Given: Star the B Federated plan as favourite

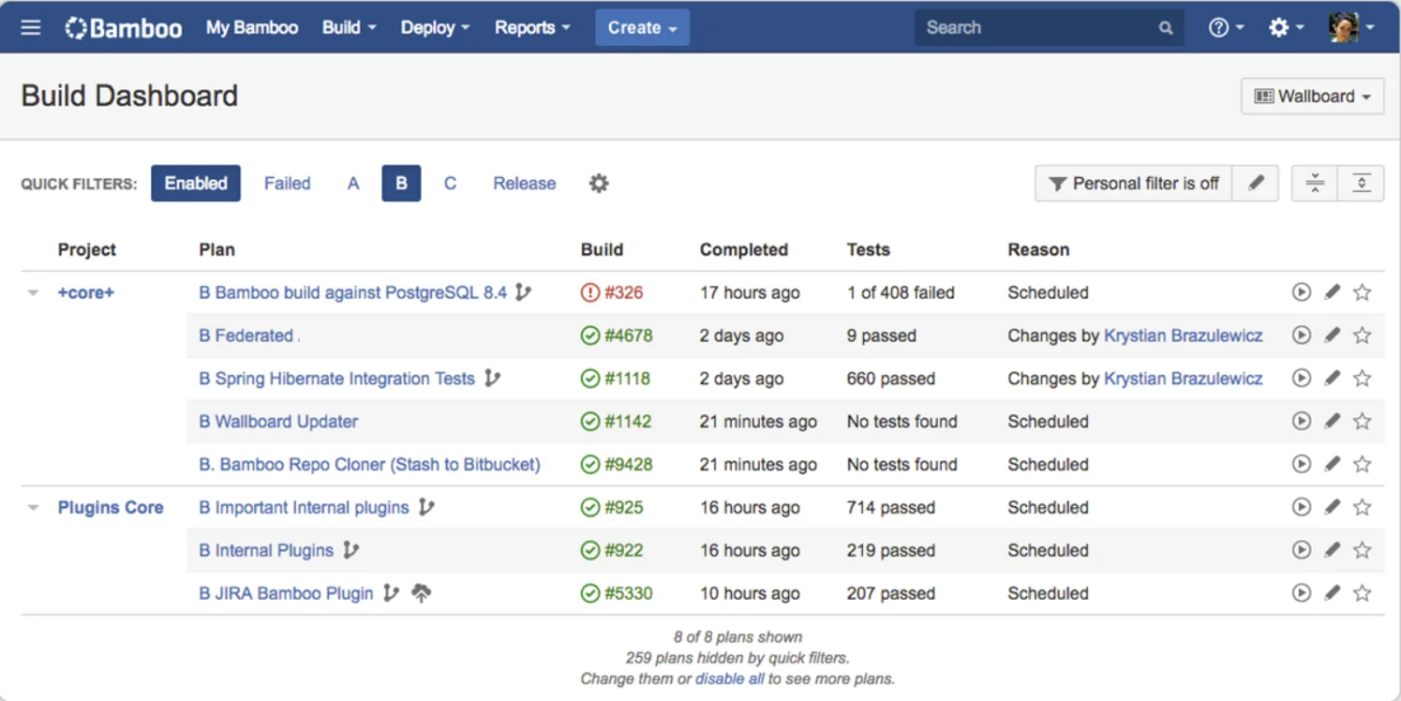Looking at the screenshot, I should click(1363, 336).
